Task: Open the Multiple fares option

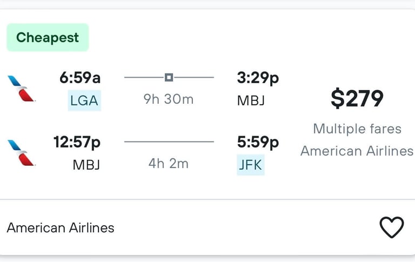Action: pos(357,129)
